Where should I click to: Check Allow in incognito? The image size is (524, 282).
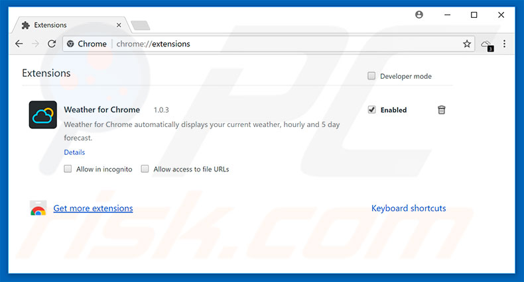[68, 169]
